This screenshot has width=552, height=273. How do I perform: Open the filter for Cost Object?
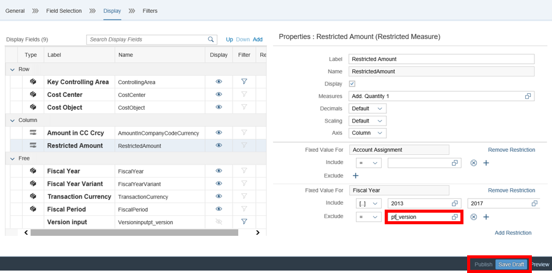pos(244,107)
